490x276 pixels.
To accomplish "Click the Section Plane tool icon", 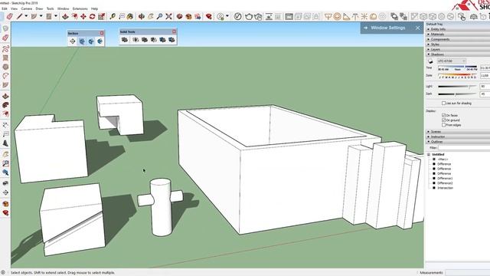I will click(x=73, y=41).
